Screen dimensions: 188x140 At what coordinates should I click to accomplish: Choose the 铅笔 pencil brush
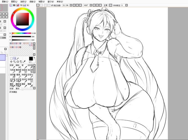click(x=12, y=66)
